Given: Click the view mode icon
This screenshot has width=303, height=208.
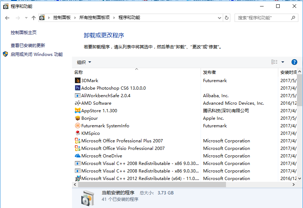Looking at the screenshot, I should [x=274, y=62].
